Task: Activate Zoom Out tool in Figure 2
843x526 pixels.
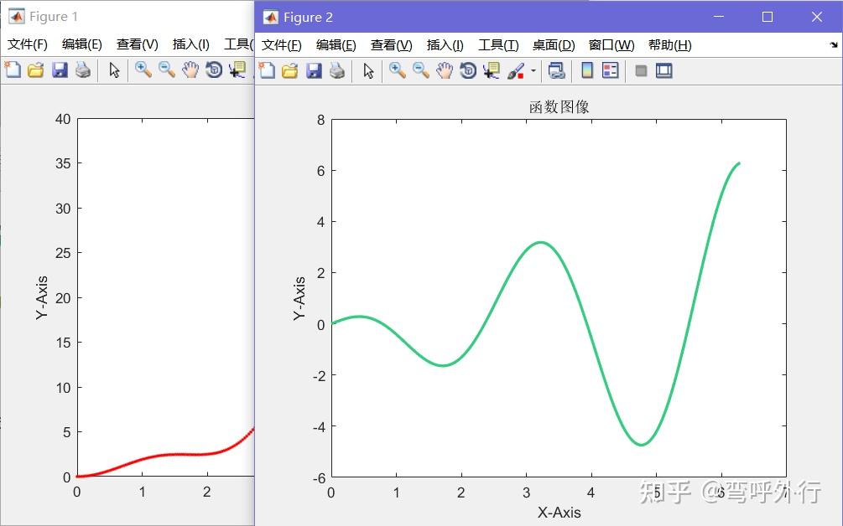Action: [x=421, y=70]
